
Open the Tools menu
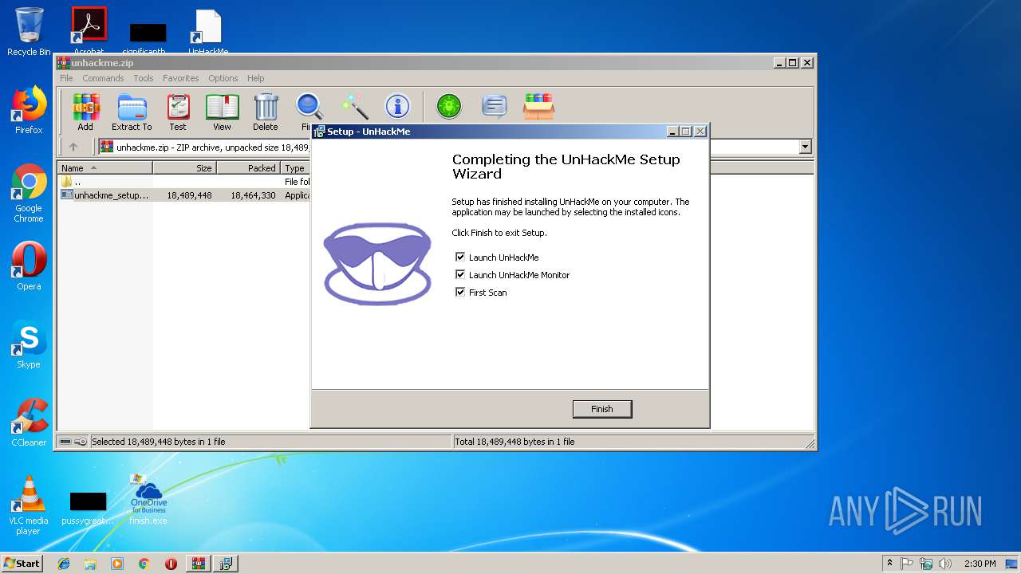[144, 78]
